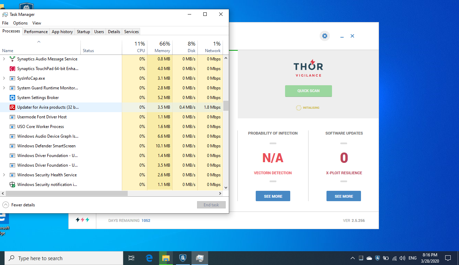Click See More under X-Ploit Resilience
This screenshot has width=459, height=265.
(344, 196)
